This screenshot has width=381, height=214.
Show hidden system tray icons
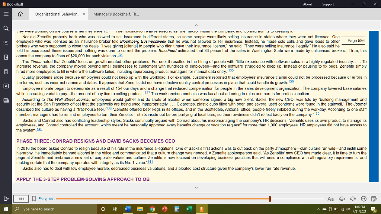click(318, 209)
